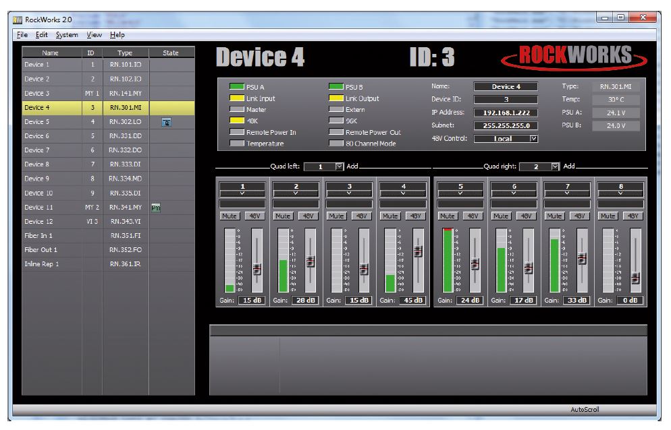Click the Remote Power In indicator
671x430 pixels.
coord(236,133)
